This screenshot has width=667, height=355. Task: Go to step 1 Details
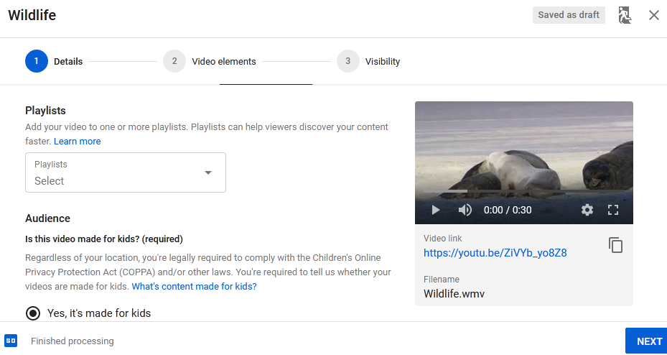pyautogui.click(x=37, y=61)
